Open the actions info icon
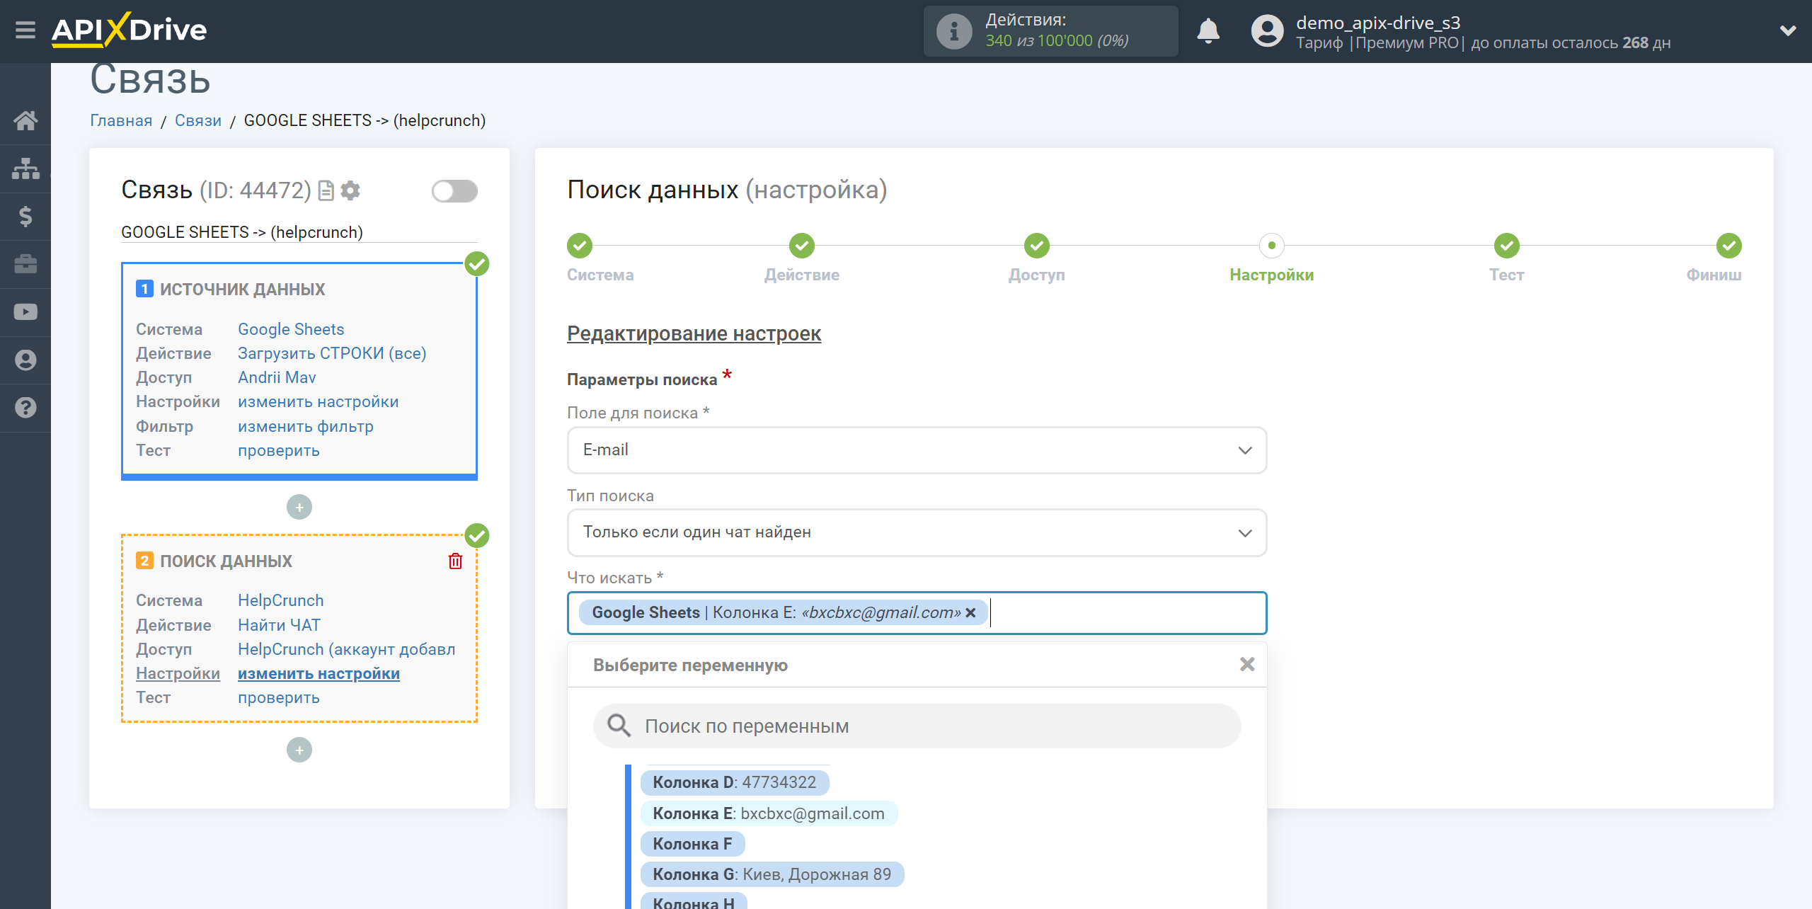 953,31
